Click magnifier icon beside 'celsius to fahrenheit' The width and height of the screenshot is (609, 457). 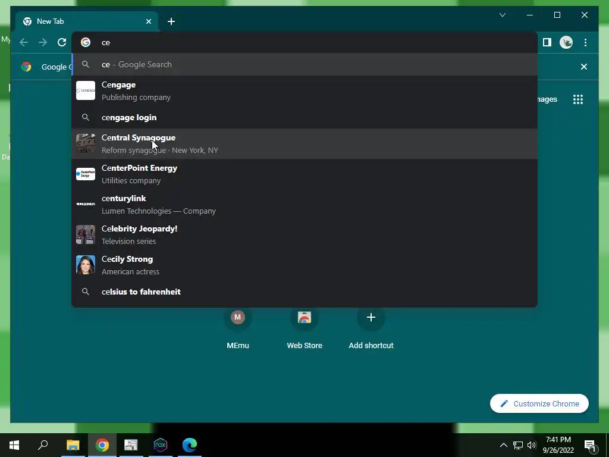click(x=86, y=292)
